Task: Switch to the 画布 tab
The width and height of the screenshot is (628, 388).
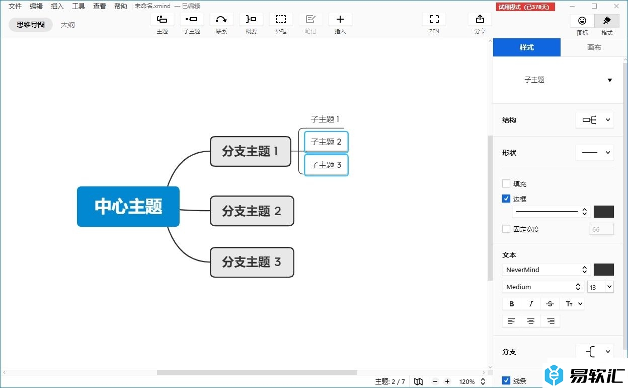Action: tap(594, 47)
